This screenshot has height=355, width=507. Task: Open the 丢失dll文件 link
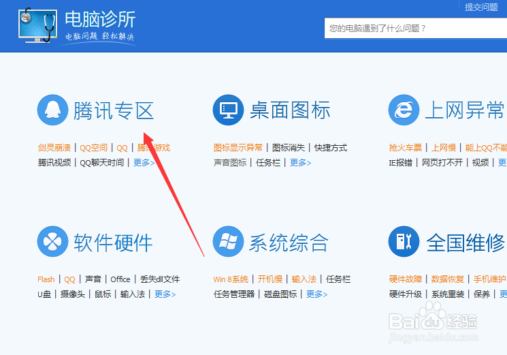[160, 279]
